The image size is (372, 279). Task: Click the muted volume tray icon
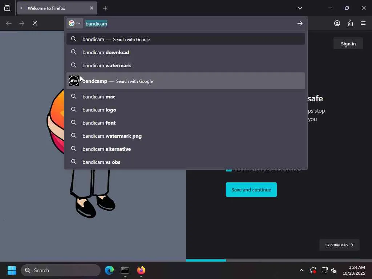click(334, 270)
